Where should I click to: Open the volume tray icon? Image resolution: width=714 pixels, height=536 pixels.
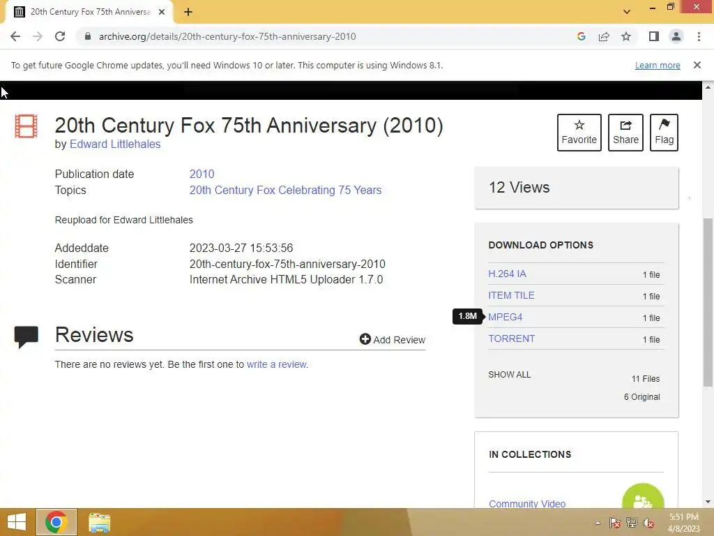[x=648, y=523]
